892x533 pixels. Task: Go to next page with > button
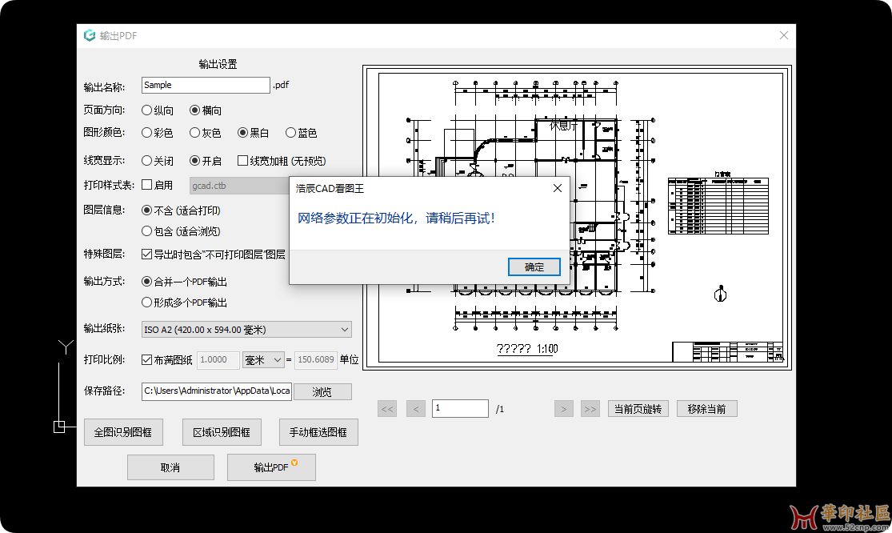pyautogui.click(x=564, y=409)
